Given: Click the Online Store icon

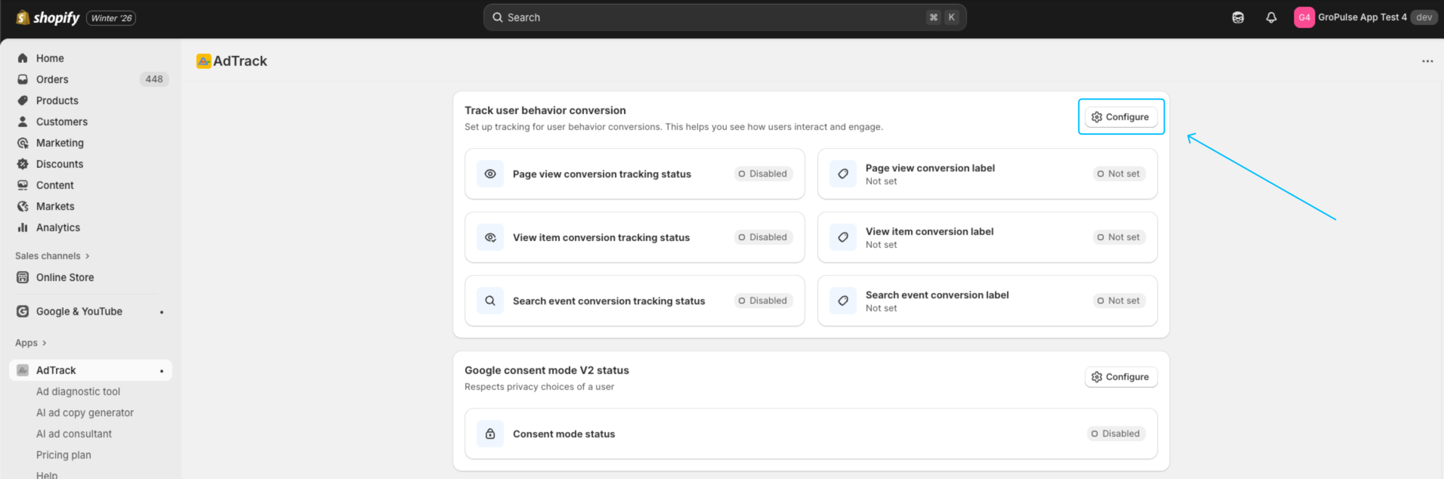Looking at the screenshot, I should pyautogui.click(x=23, y=278).
